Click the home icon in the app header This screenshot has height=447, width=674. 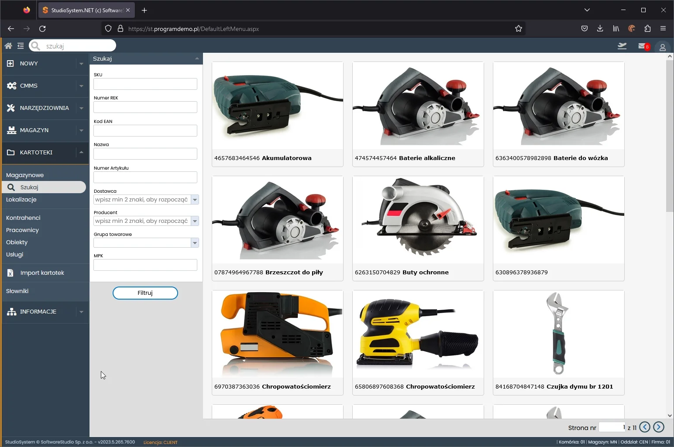click(x=8, y=46)
